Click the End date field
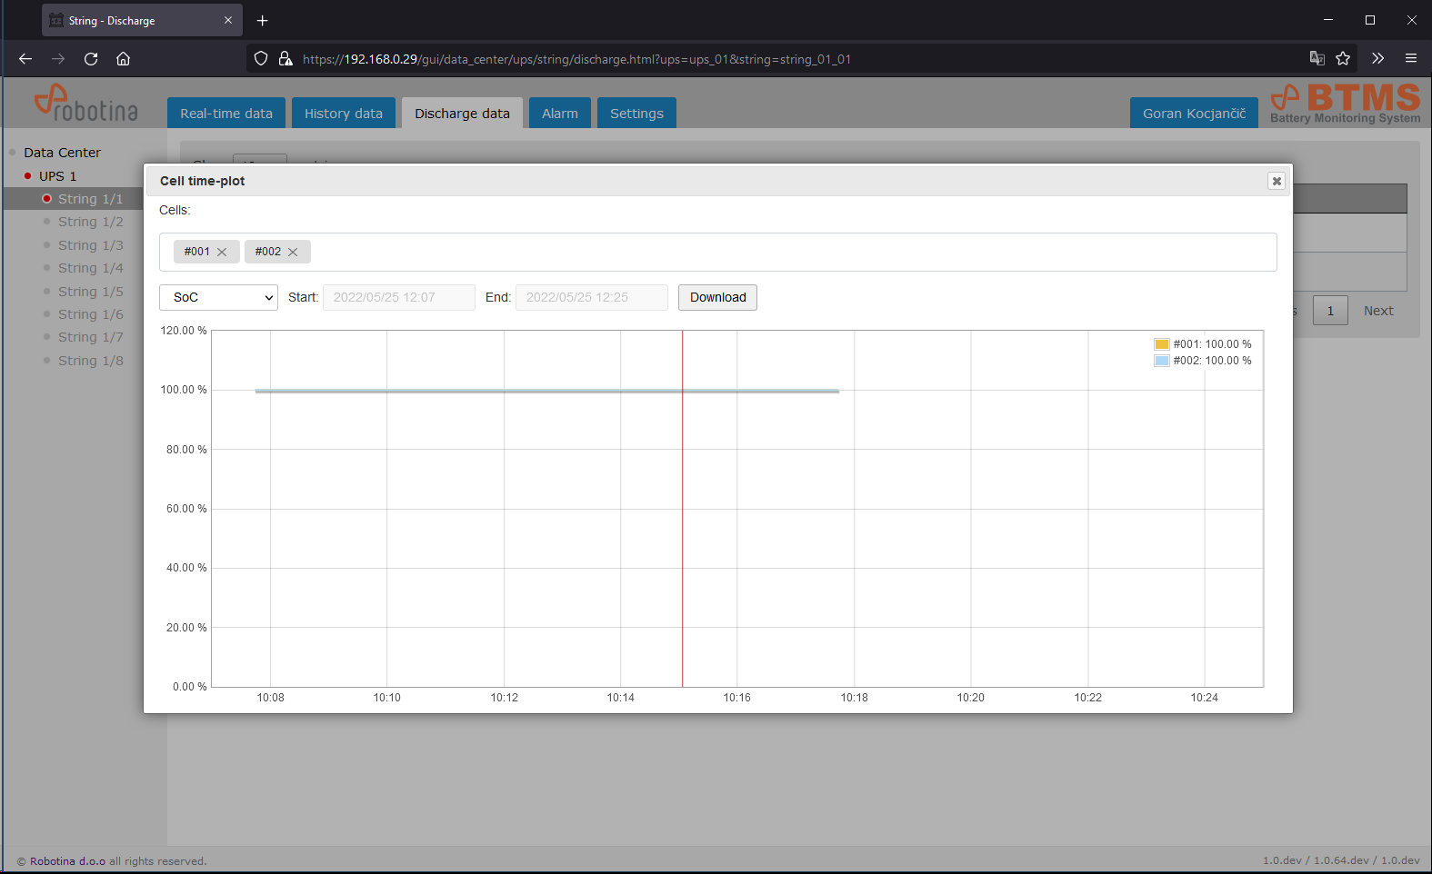Image resolution: width=1432 pixels, height=874 pixels. tap(592, 297)
